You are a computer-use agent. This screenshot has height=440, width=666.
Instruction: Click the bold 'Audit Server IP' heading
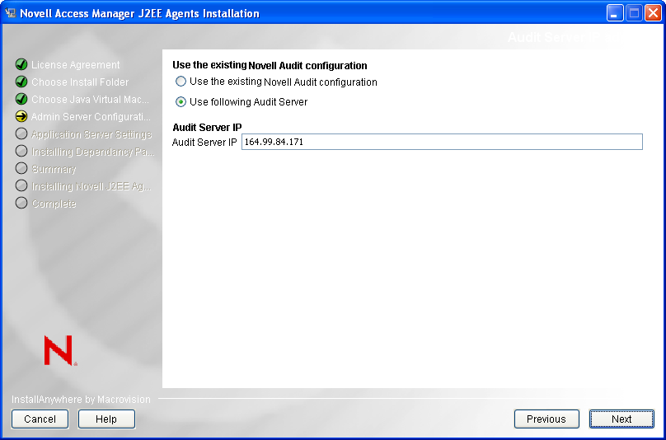click(207, 128)
